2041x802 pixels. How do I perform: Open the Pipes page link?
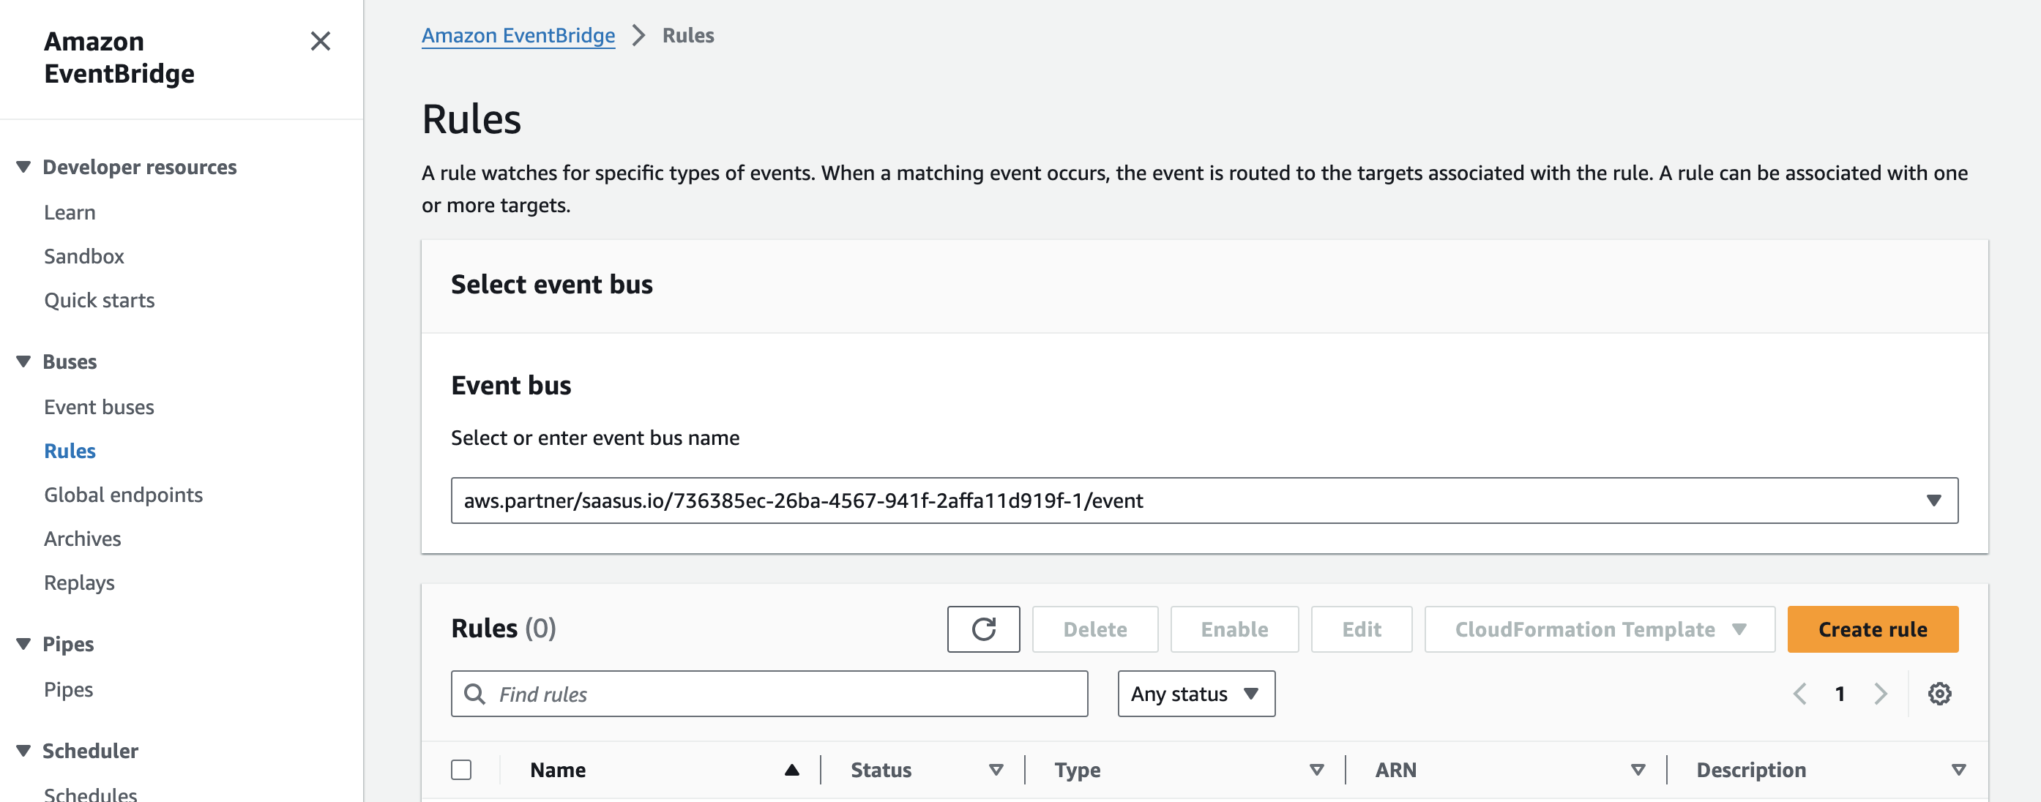(68, 690)
